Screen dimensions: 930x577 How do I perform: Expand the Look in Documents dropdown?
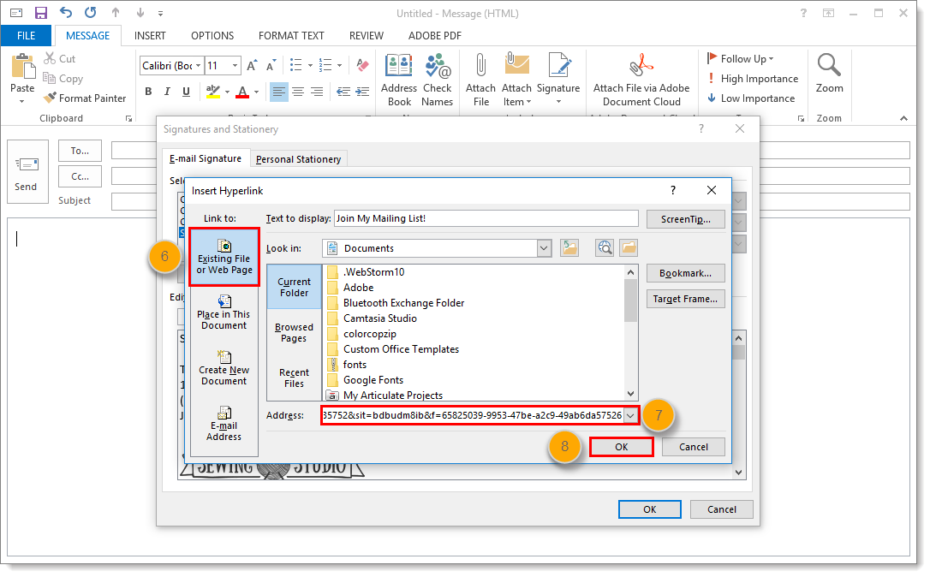click(x=544, y=248)
